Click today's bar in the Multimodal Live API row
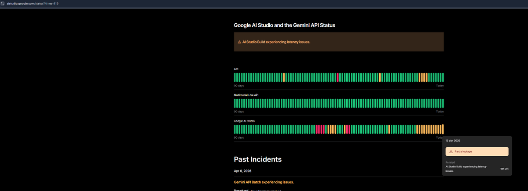 coord(443,103)
